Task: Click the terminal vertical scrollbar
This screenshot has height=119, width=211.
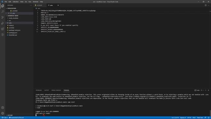Action: (210, 113)
